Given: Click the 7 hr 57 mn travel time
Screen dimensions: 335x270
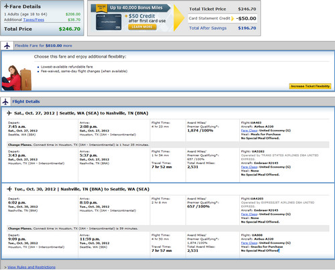Looking at the screenshot, I should tap(161, 251).
